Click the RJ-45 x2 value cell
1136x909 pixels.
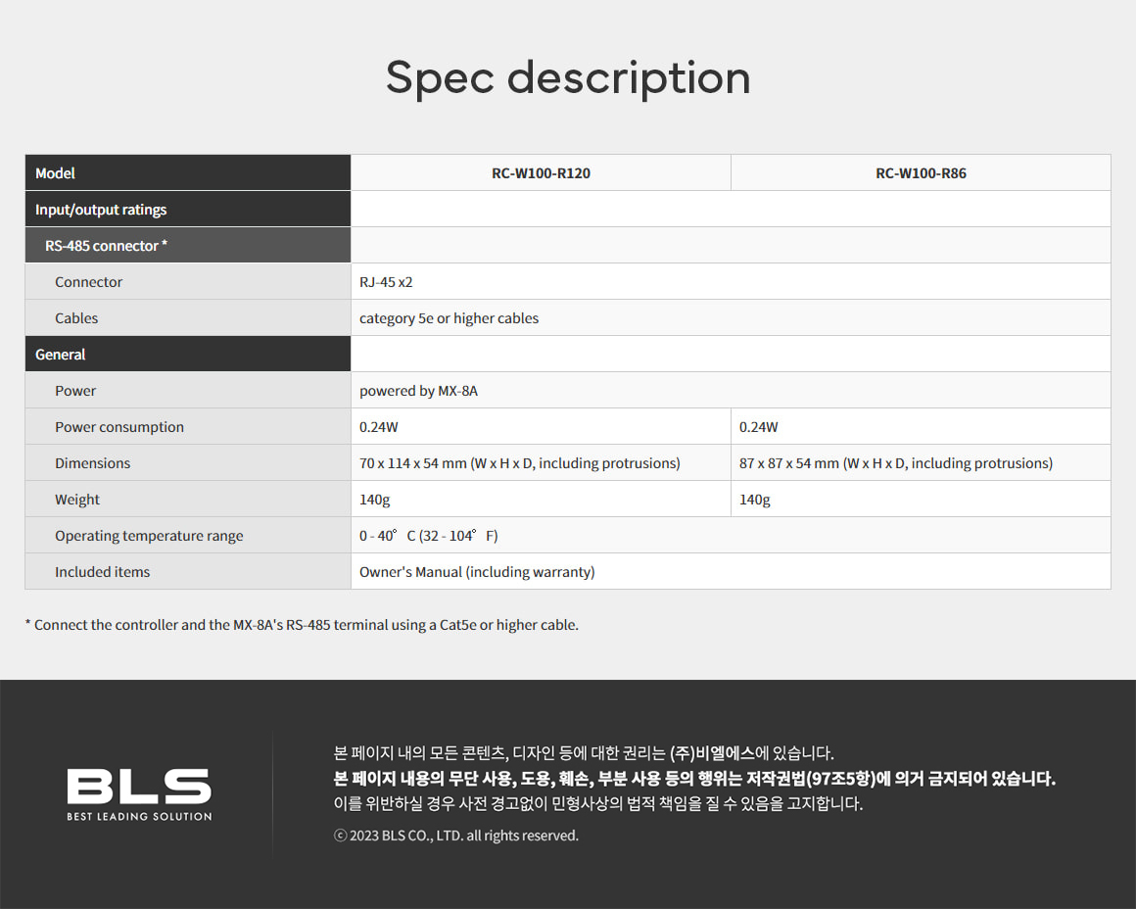pos(731,281)
